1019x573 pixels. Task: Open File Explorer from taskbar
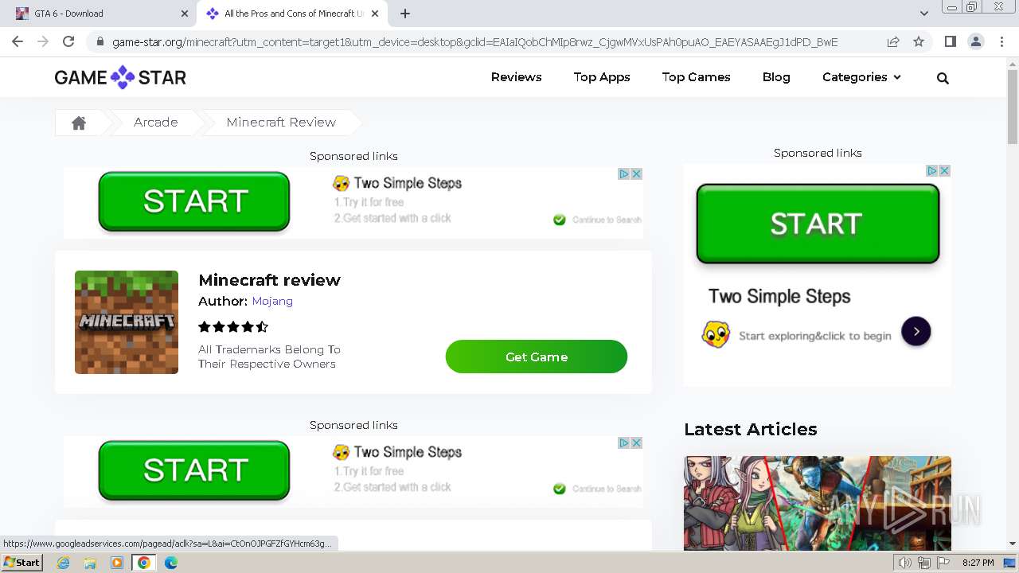90,563
